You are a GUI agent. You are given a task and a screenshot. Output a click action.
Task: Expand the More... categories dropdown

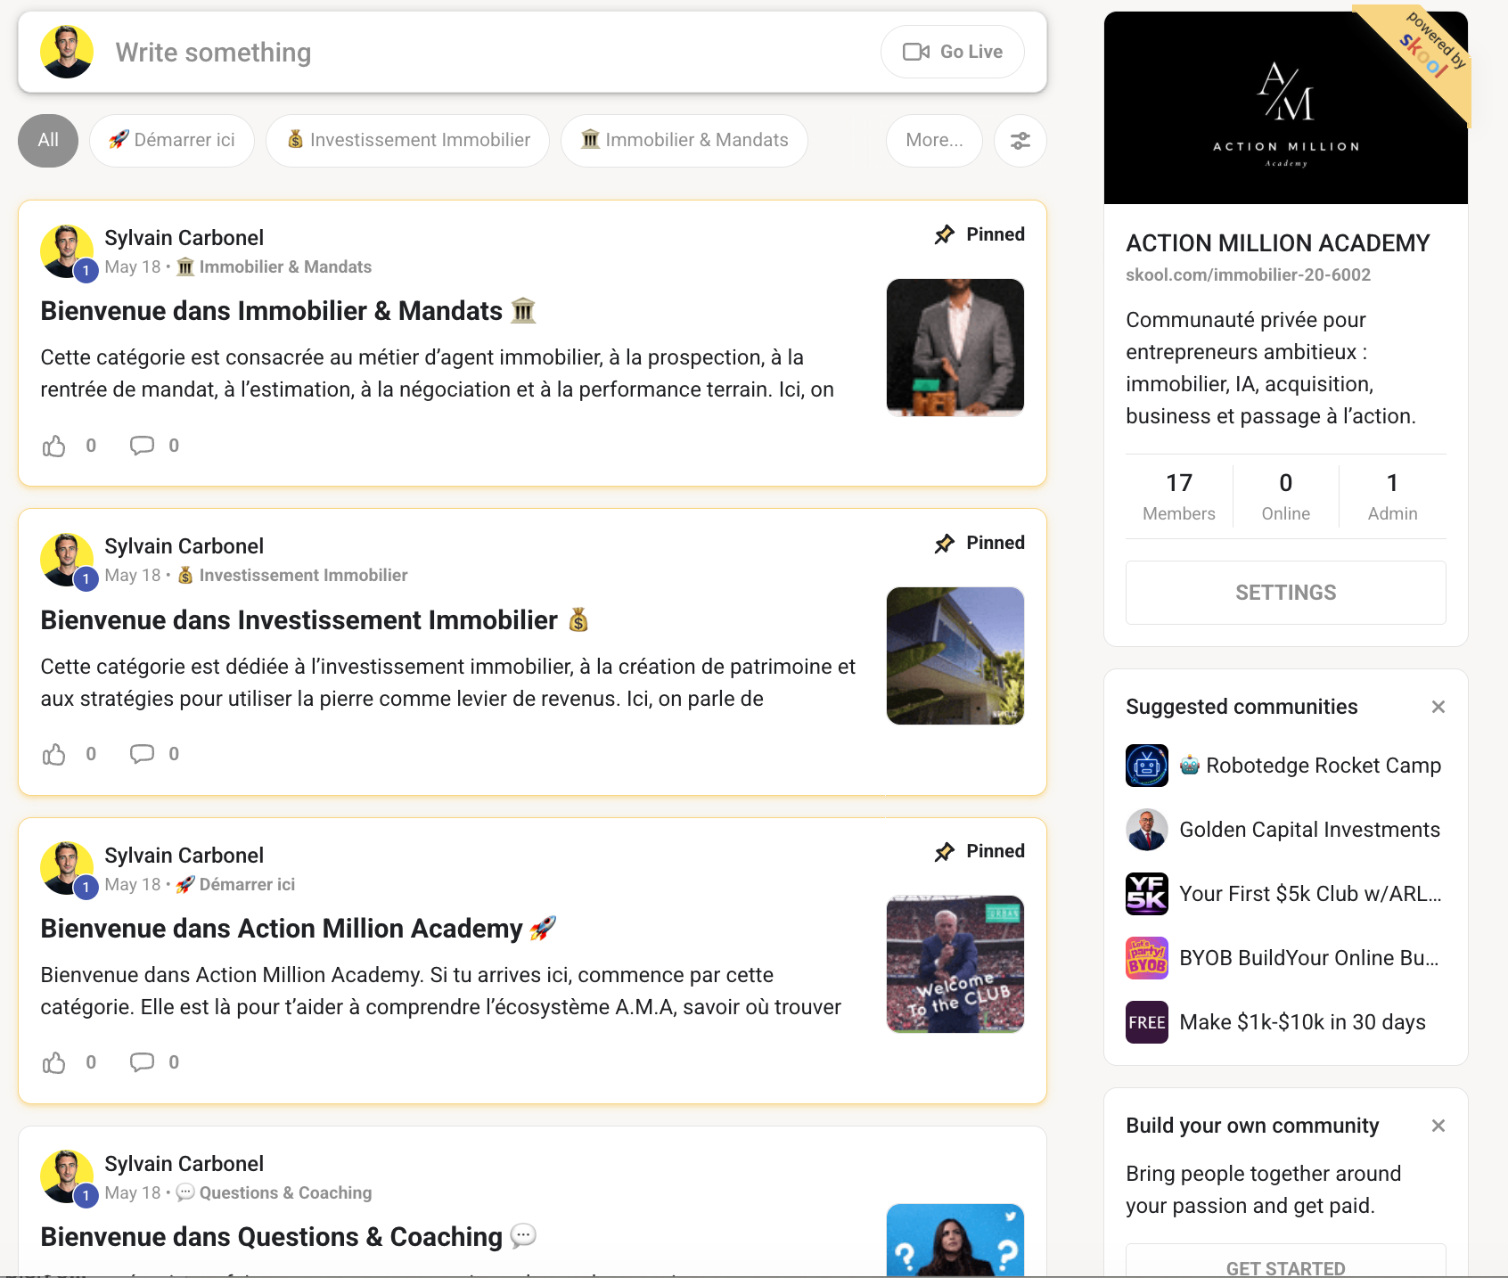point(934,141)
